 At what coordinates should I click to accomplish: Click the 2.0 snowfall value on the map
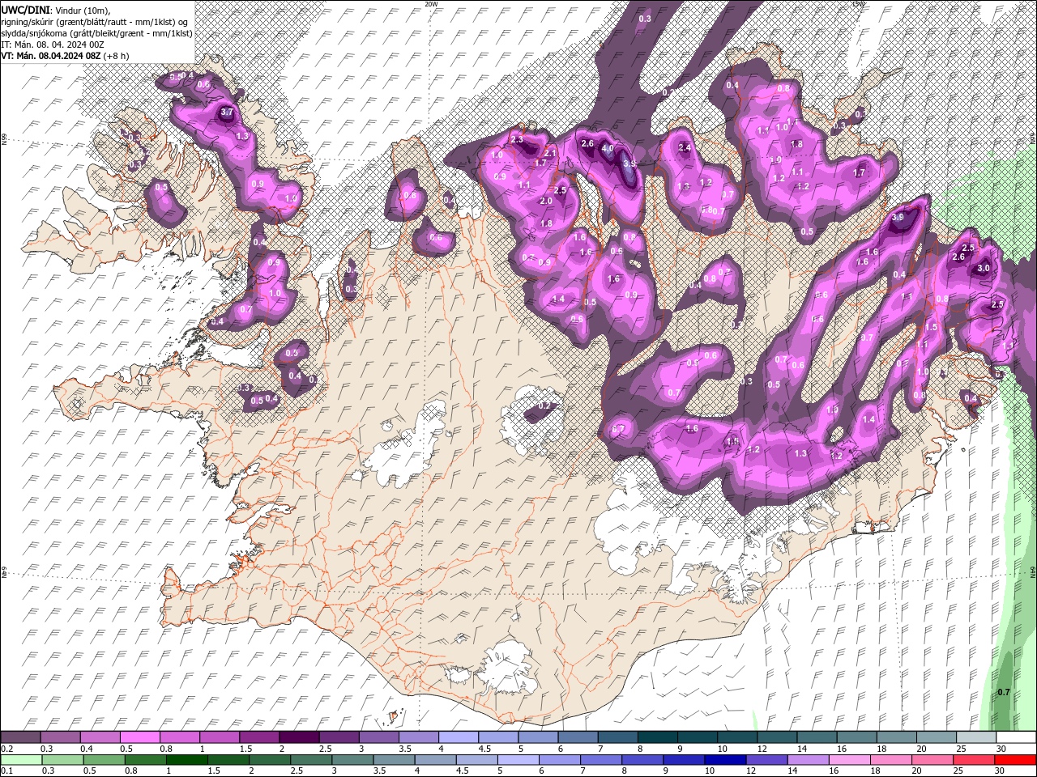point(546,202)
